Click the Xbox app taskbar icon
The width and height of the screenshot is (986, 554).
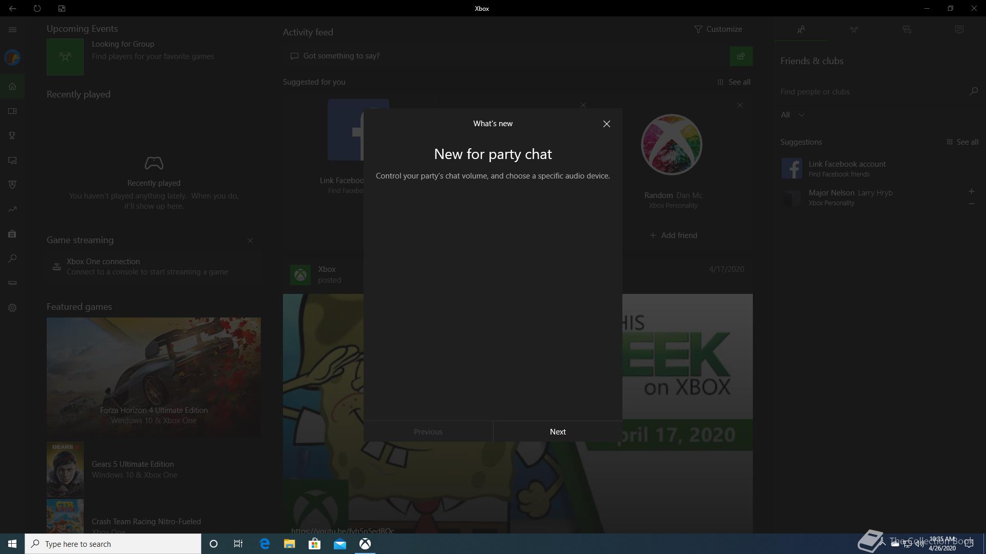pos(365,544)
